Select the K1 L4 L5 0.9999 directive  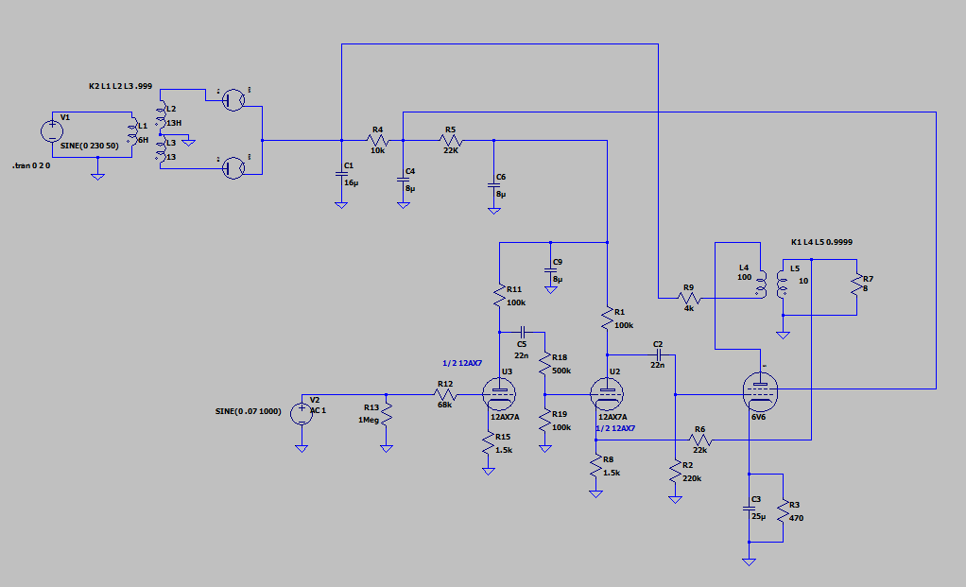(820, 242)
